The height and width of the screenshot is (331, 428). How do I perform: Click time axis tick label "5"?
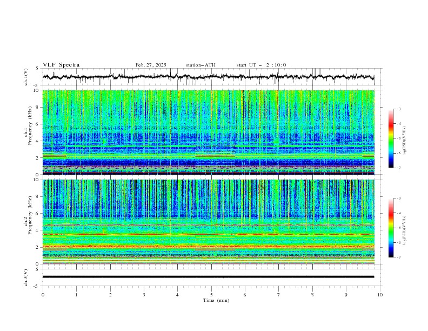coord(211,295)
